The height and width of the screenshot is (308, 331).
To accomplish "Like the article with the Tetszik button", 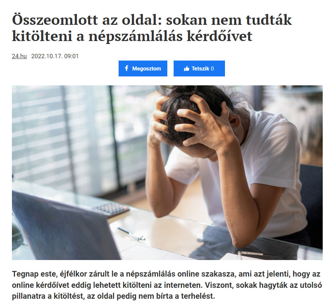I will pos(199,68).
